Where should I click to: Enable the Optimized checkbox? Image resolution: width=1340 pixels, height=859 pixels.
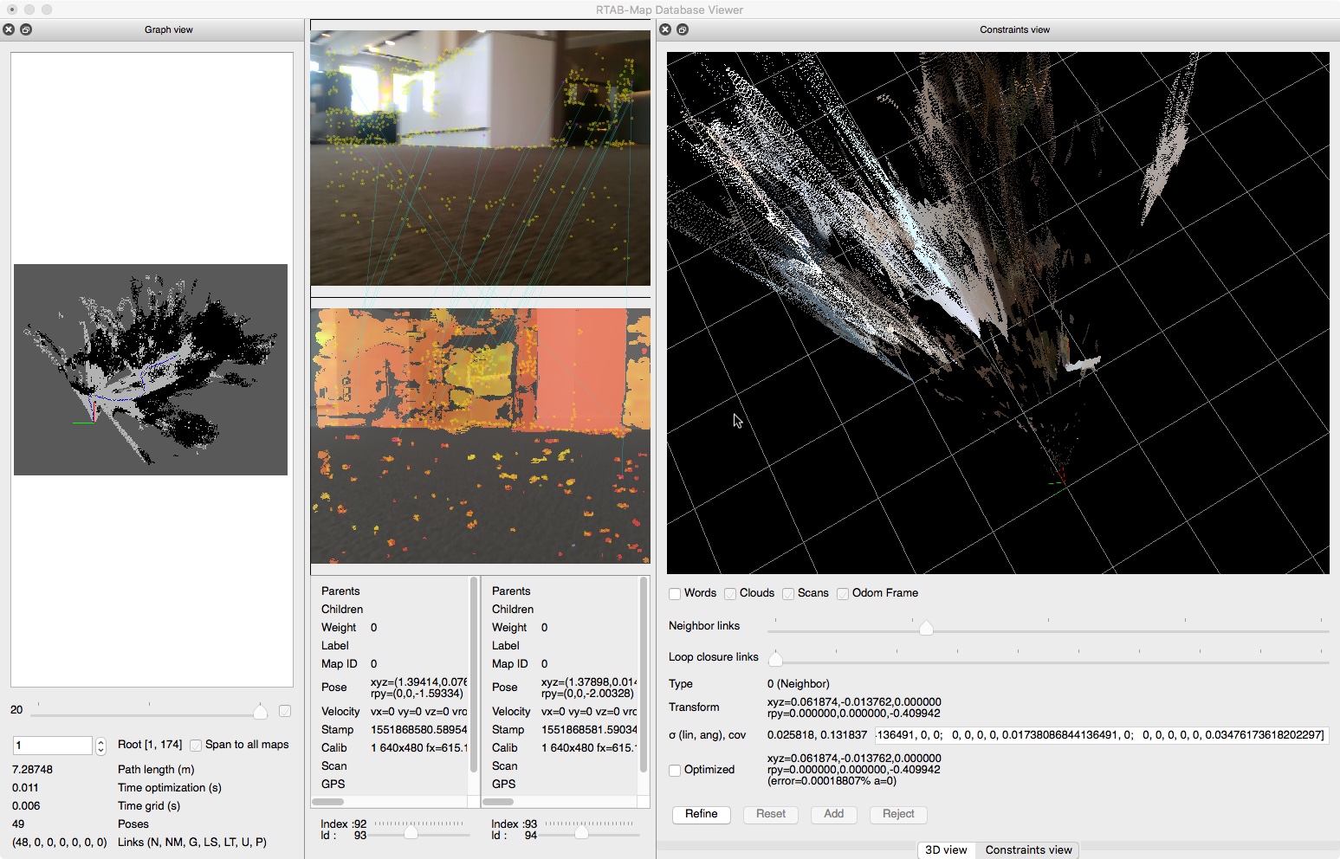[675, 770]
